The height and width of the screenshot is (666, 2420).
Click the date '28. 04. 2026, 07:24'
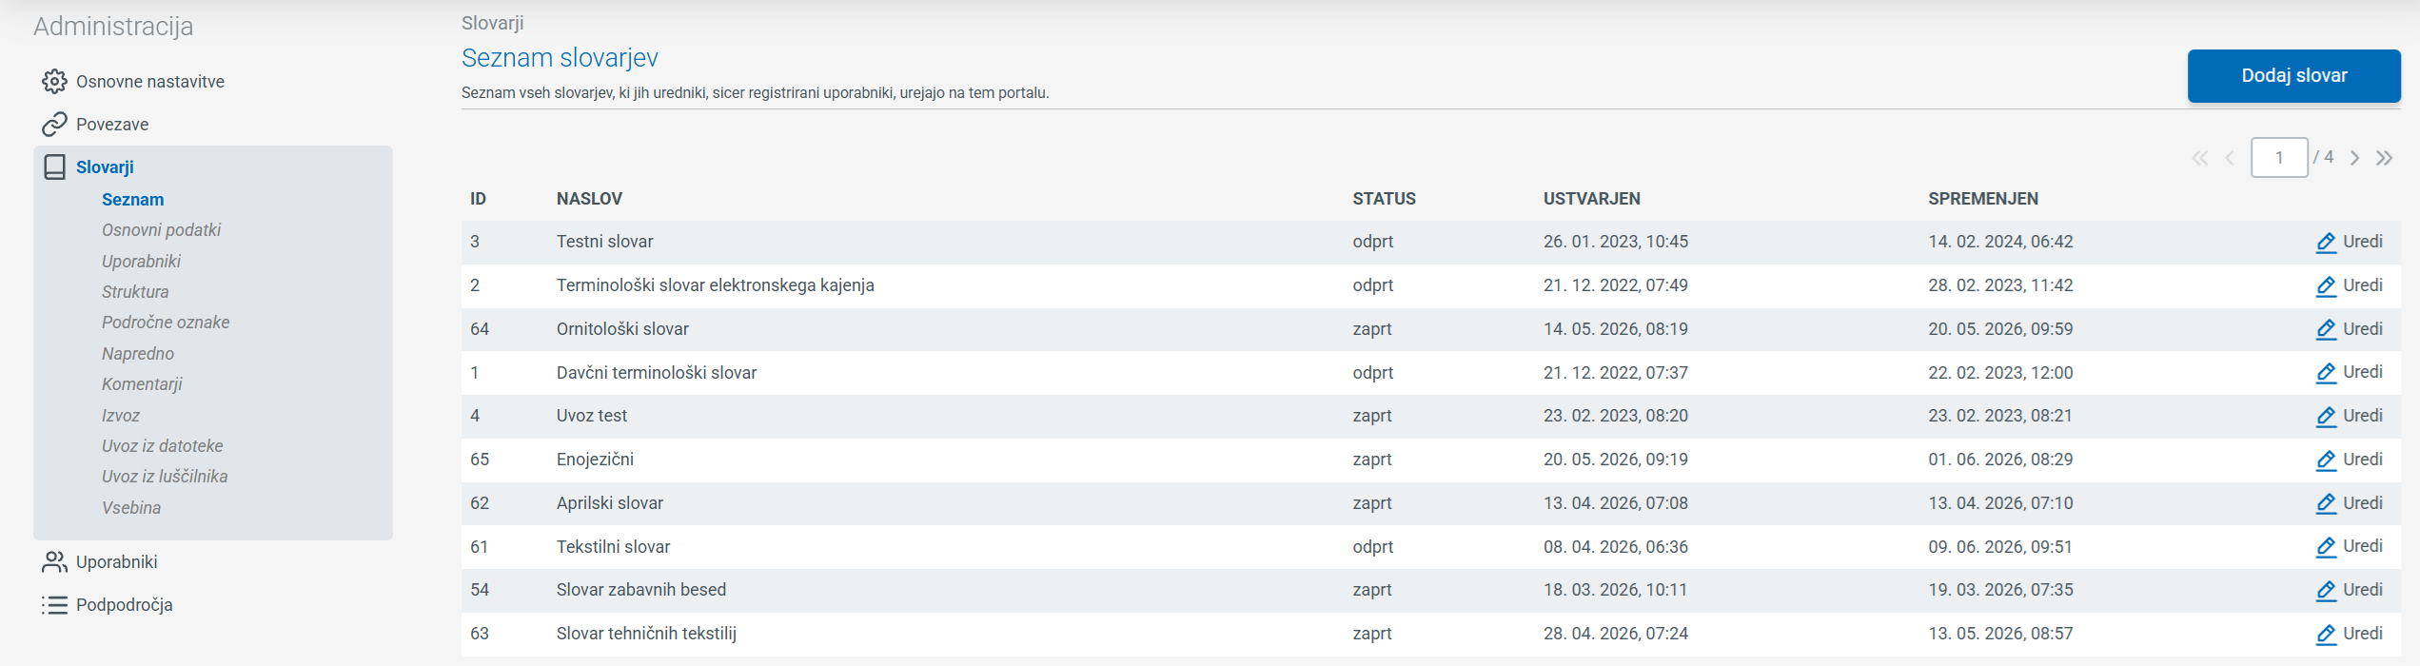coord(1615,634)
